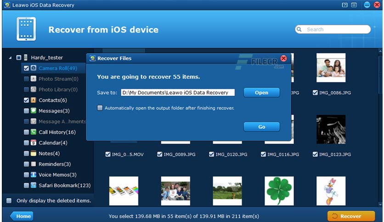Click the scrollbar up arrow
The height and width of the screenshot is (222, 384).
pos(380,51)
